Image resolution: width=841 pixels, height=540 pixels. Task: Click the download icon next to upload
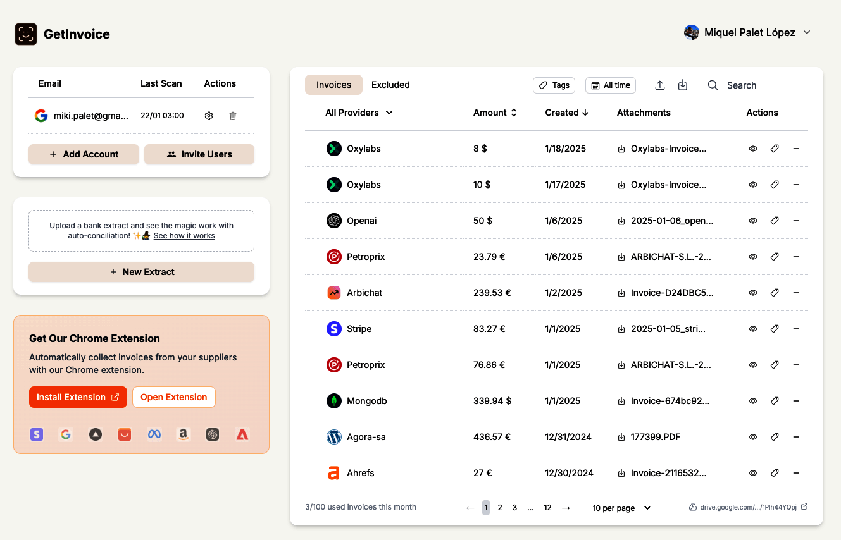point(682,85)
